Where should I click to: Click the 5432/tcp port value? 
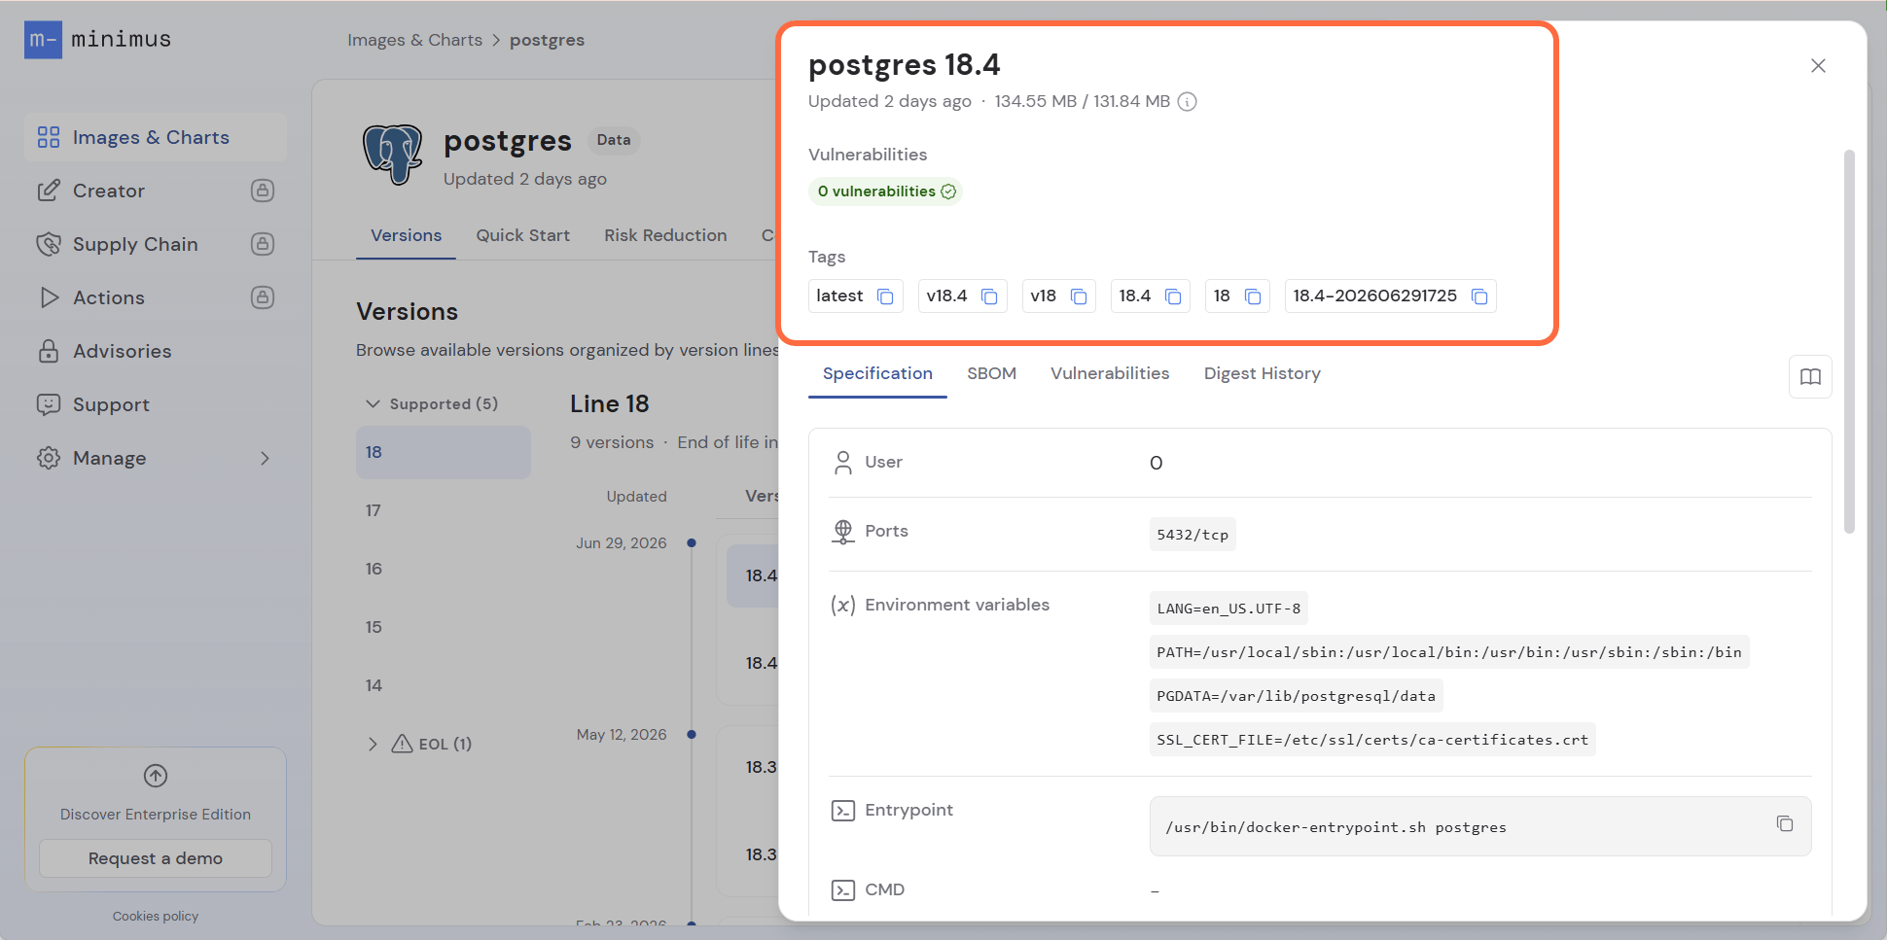(1193, 535)
